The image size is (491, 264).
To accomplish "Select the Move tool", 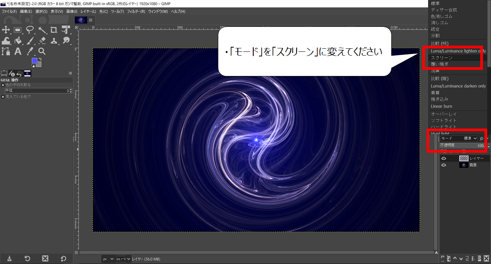I will [6, 30].
